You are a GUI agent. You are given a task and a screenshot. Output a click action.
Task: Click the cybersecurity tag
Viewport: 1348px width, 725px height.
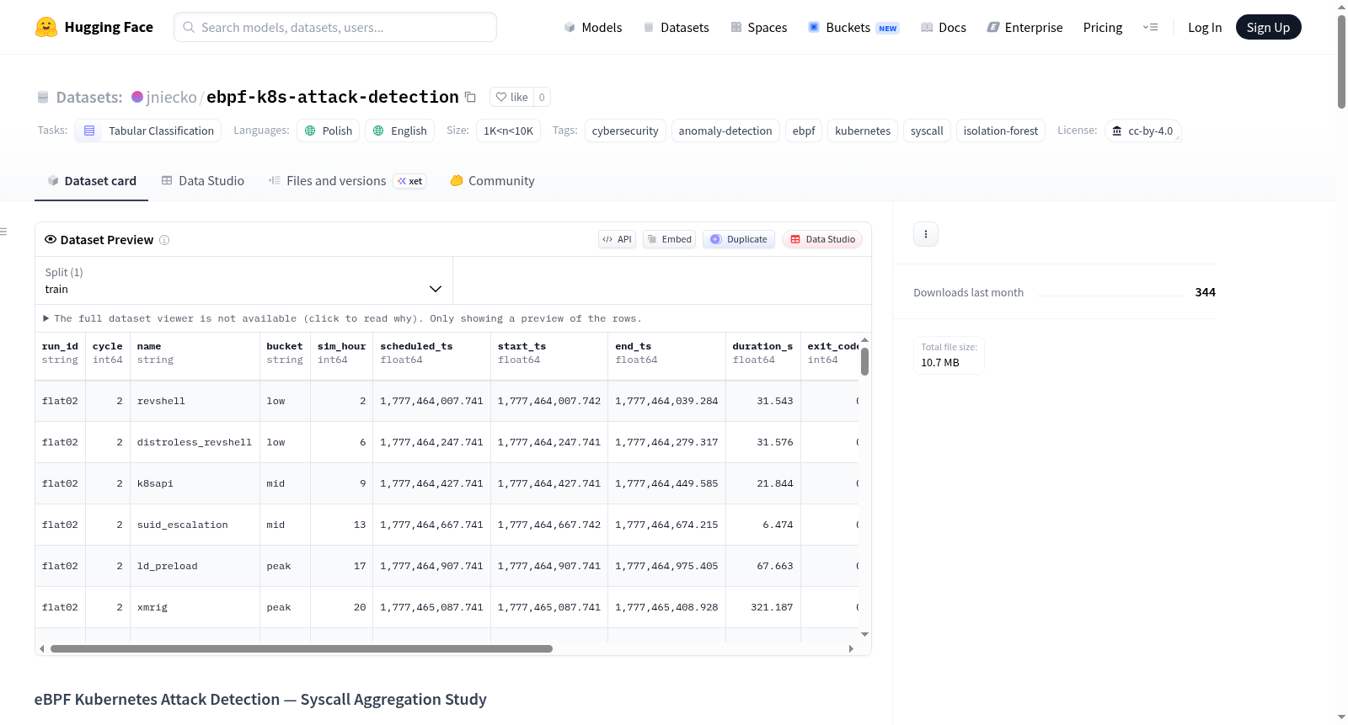(625, 131)
